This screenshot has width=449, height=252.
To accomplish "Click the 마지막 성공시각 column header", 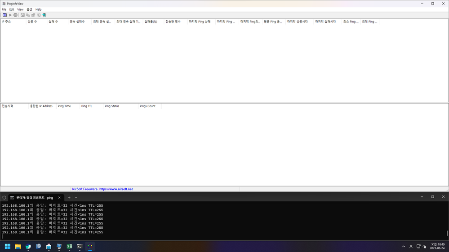I will 299,22.
